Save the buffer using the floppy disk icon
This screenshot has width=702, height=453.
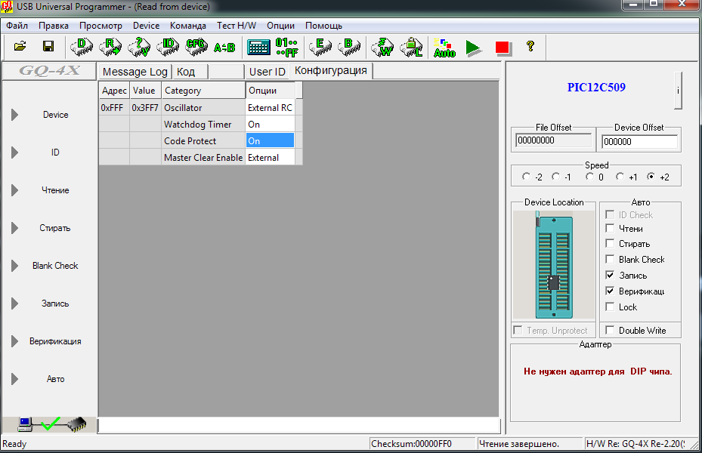48,47
